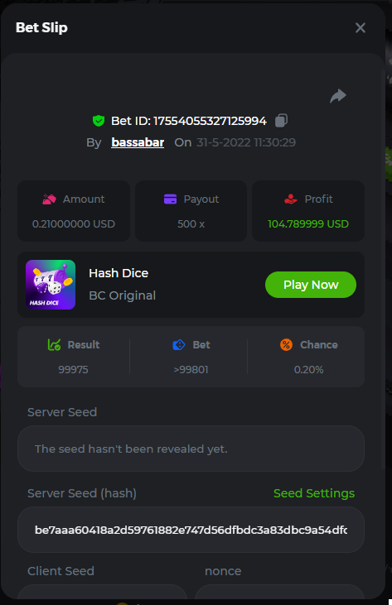The width and height of the screenshot is (392, 605).
Task: Open the Hash Dice game thumbnail
Action: pyautogui.click(x=51, y=285)
